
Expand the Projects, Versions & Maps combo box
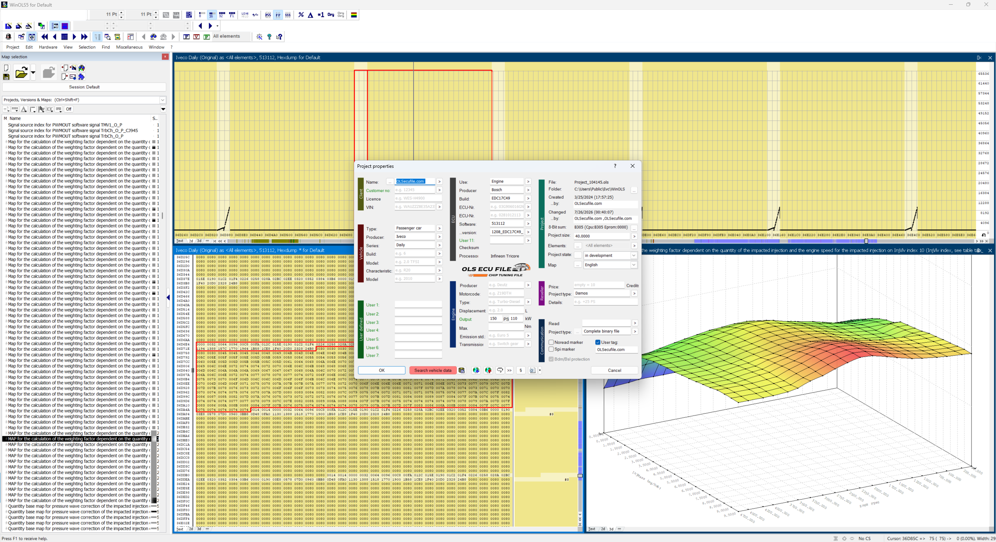[x=163, y=100]
